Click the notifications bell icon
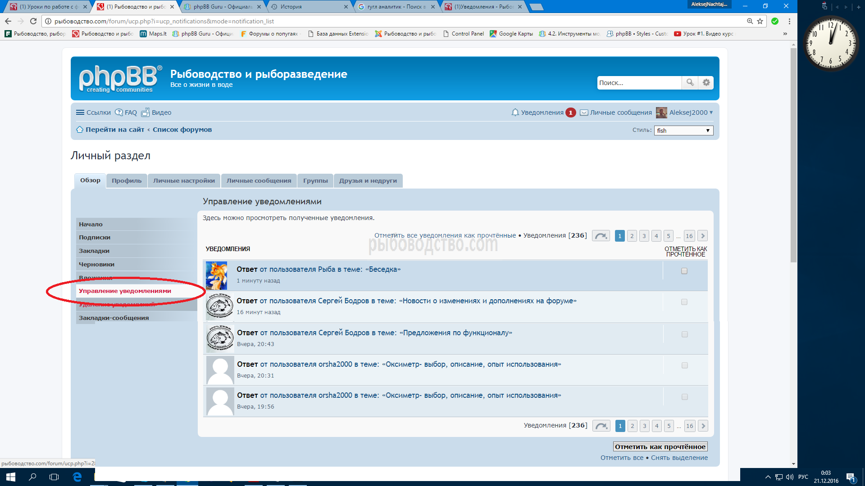Image resolution: width=865 pixels, height=486 pixels. tap(515, 112)
